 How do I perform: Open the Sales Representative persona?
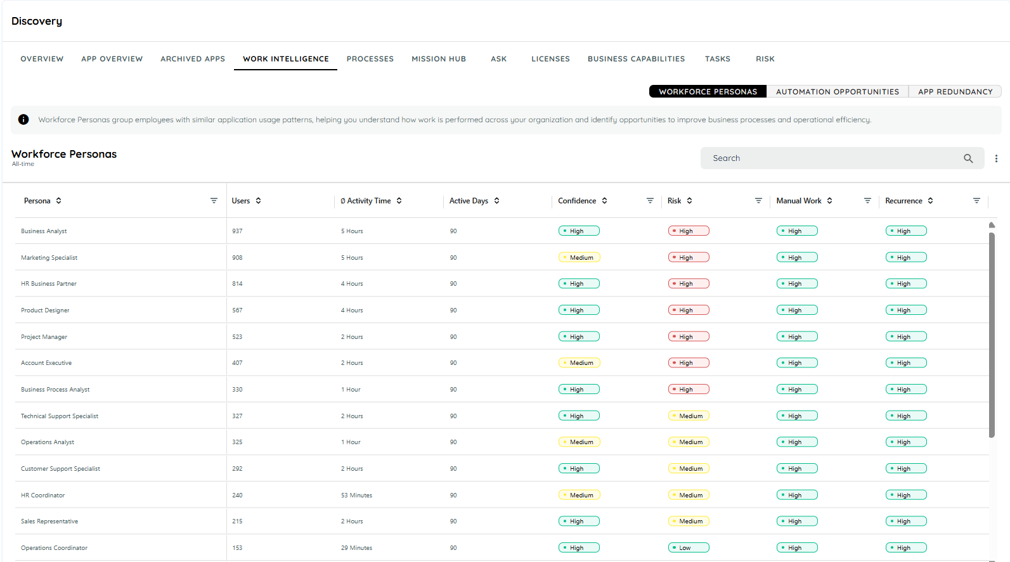click(49, 521)
